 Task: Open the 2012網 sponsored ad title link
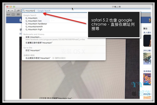click(147, 51)
